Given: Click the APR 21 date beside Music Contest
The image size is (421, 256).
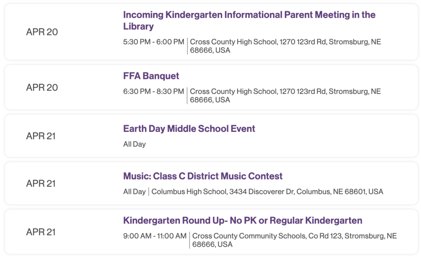Looking at the screenshot, I should click(41, 184).
